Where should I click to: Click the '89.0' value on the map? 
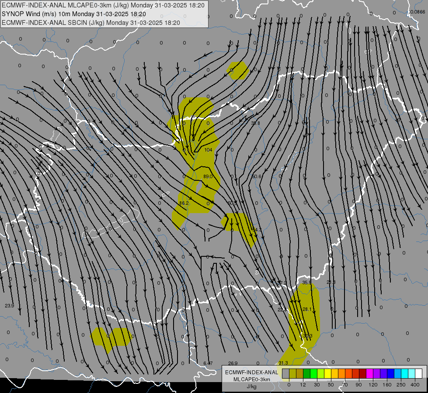pyautogui.click(x=208, y=176)
